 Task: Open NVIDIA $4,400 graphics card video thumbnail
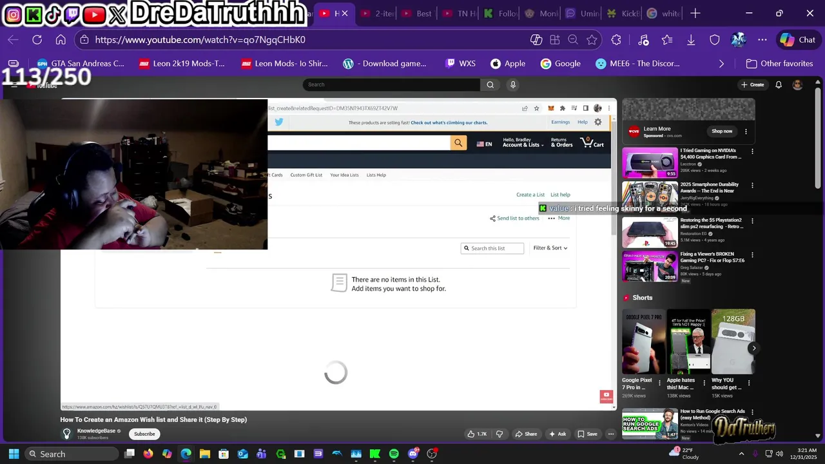(650, 162)
